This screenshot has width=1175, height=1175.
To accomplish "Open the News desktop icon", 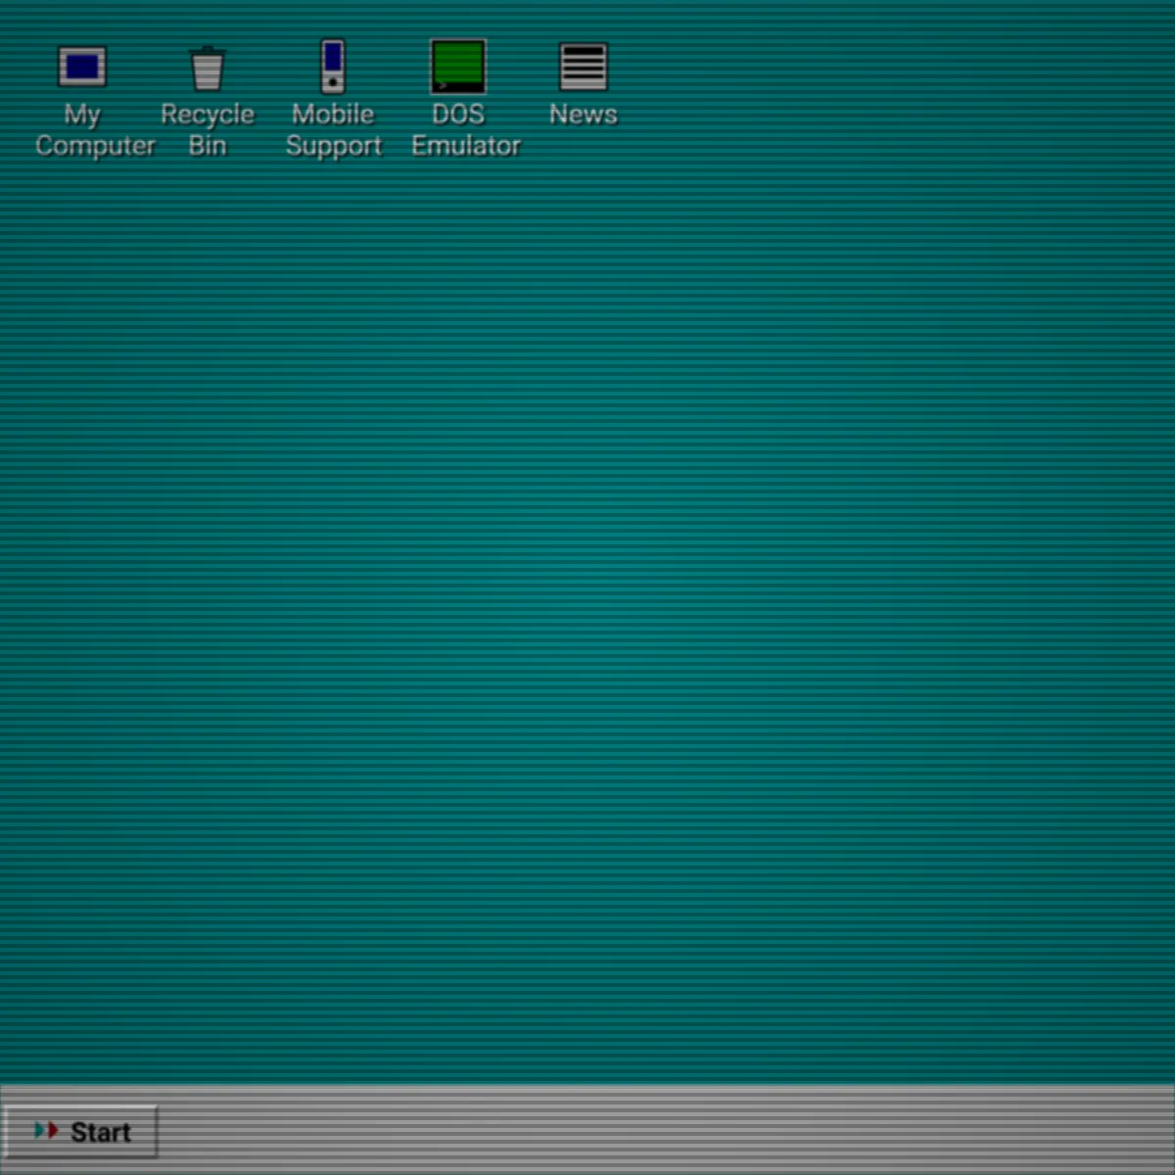I will point(584,67).
